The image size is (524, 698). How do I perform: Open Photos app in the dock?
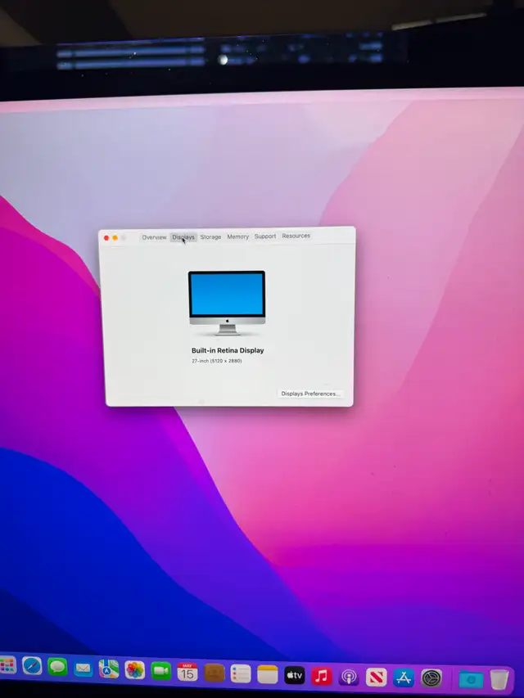[135, 670]
